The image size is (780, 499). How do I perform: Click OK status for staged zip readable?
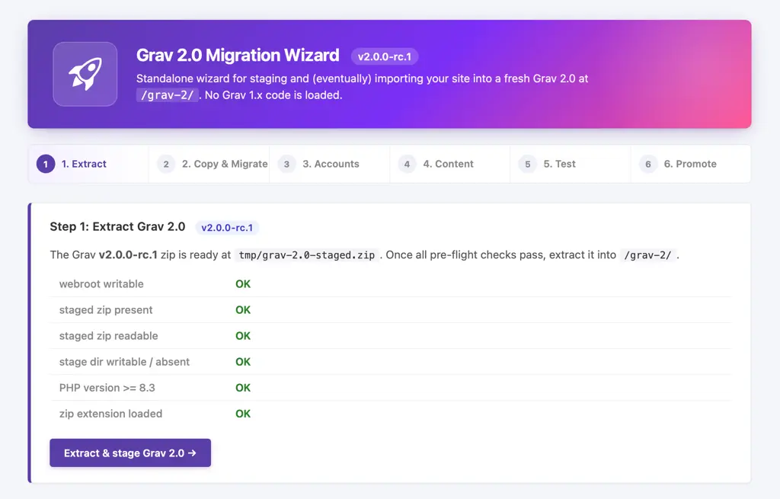(x=243, y=335)
